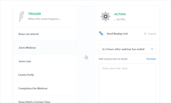Viewport: 171px width, 103px height.
Task: Click the gear Action icon
Action: coord(106,17)
